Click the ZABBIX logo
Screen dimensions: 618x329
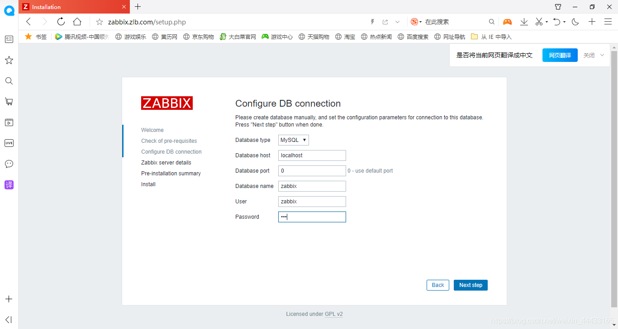[x=167, y=103]
